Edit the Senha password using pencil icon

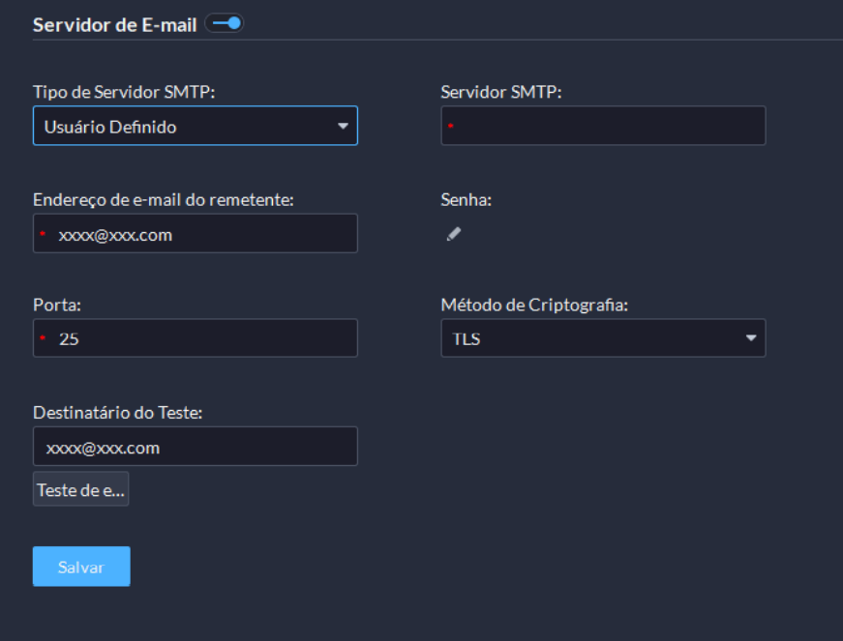[454, 234]
